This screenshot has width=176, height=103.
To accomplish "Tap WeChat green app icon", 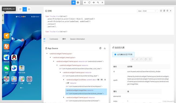I will tap(6, 68).
